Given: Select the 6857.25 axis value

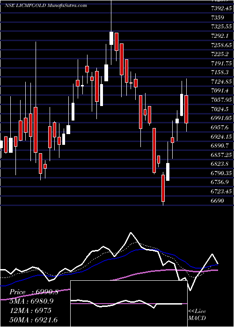Looking at the screenshot, I should (x=221, y=155).
